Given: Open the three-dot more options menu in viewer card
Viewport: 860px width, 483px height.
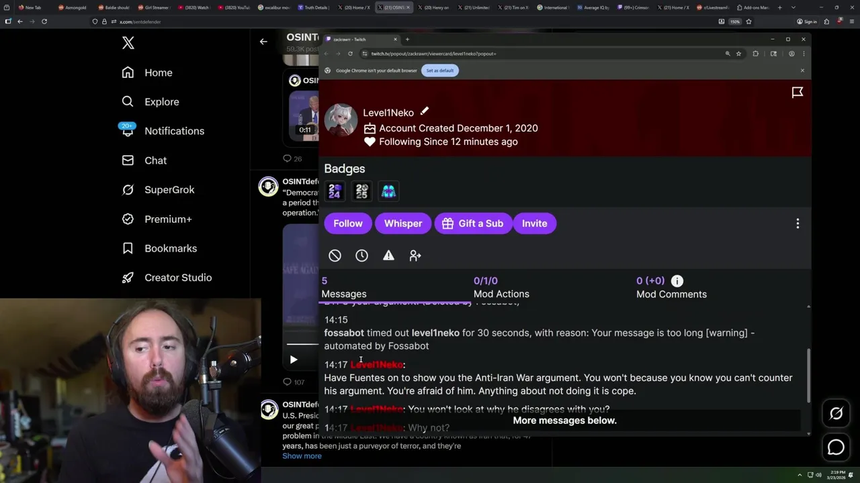Looking at the screenshot, I should point(798,223).
